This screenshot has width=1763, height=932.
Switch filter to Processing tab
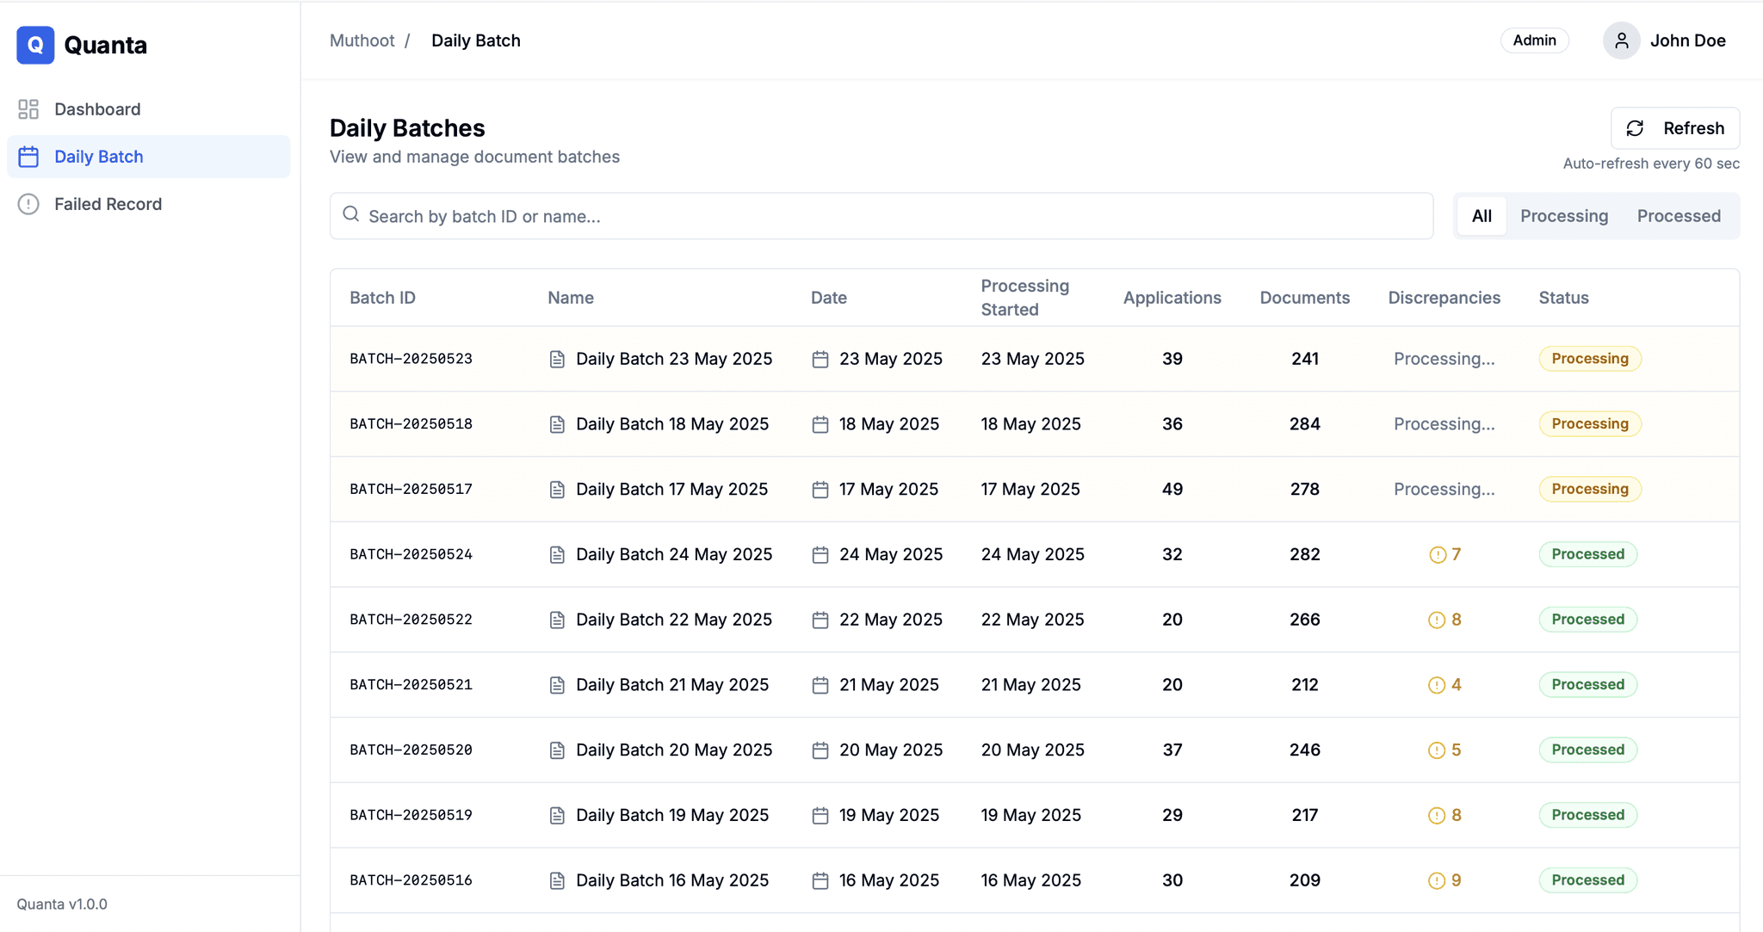click(x=1563, y=216)
